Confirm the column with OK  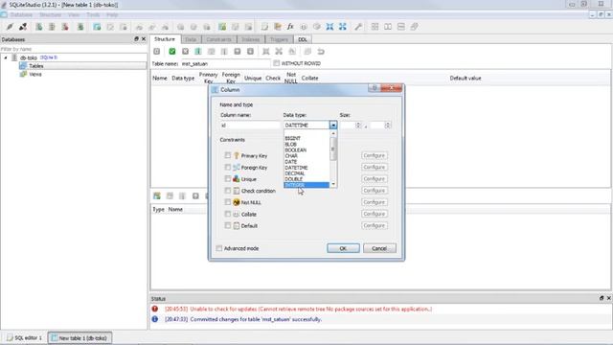pyautogui.click(x=343, y=248)
